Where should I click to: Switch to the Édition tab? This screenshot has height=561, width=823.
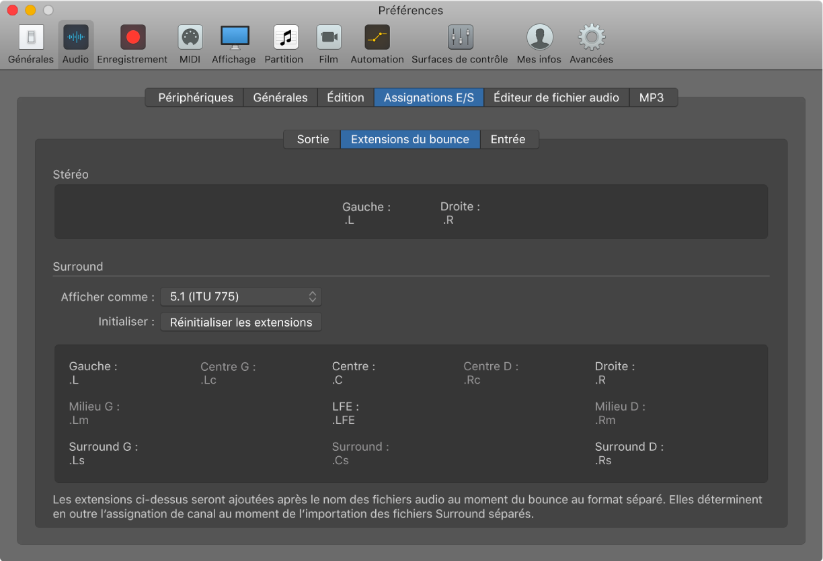[x=346, y=97]
